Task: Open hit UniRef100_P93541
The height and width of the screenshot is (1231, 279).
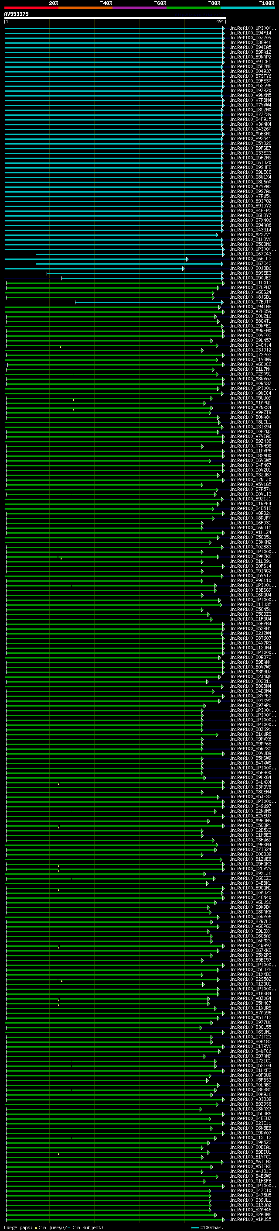Action: pos(250,138)
